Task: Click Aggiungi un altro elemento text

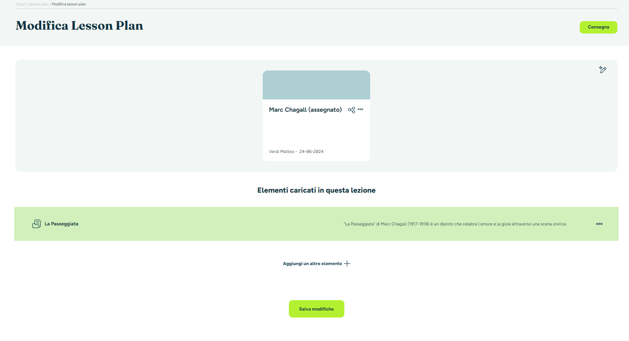Action: [x=312, y=264]
